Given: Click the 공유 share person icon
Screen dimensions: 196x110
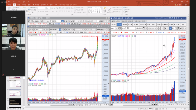Looking at the screenshot, I should 184,5.
